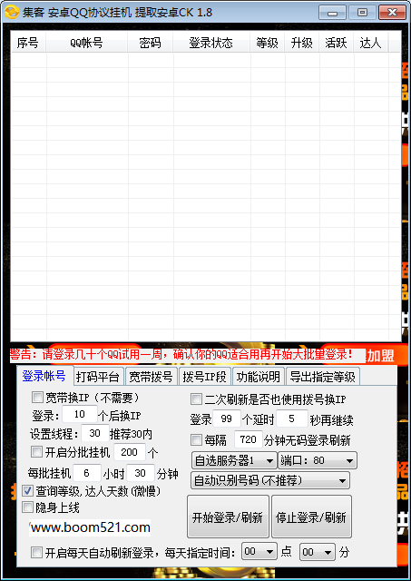The image size is (411, 581).
Task: Switch to the 打码平台 tab
Action: coord(98,377)
